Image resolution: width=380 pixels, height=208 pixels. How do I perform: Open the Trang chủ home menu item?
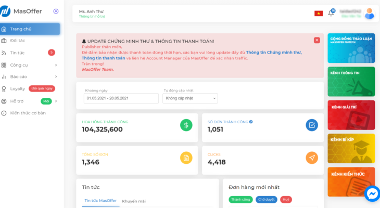(x=30, y=29)
